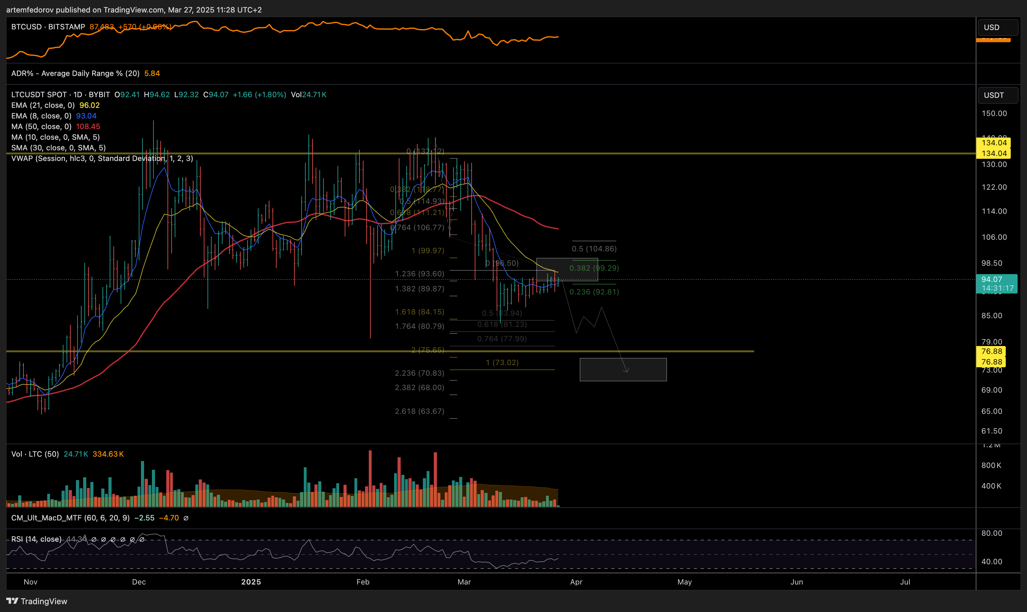Open the USDT currency selector
Viewport: 1027px width, 612px height.
coord(998,95)
